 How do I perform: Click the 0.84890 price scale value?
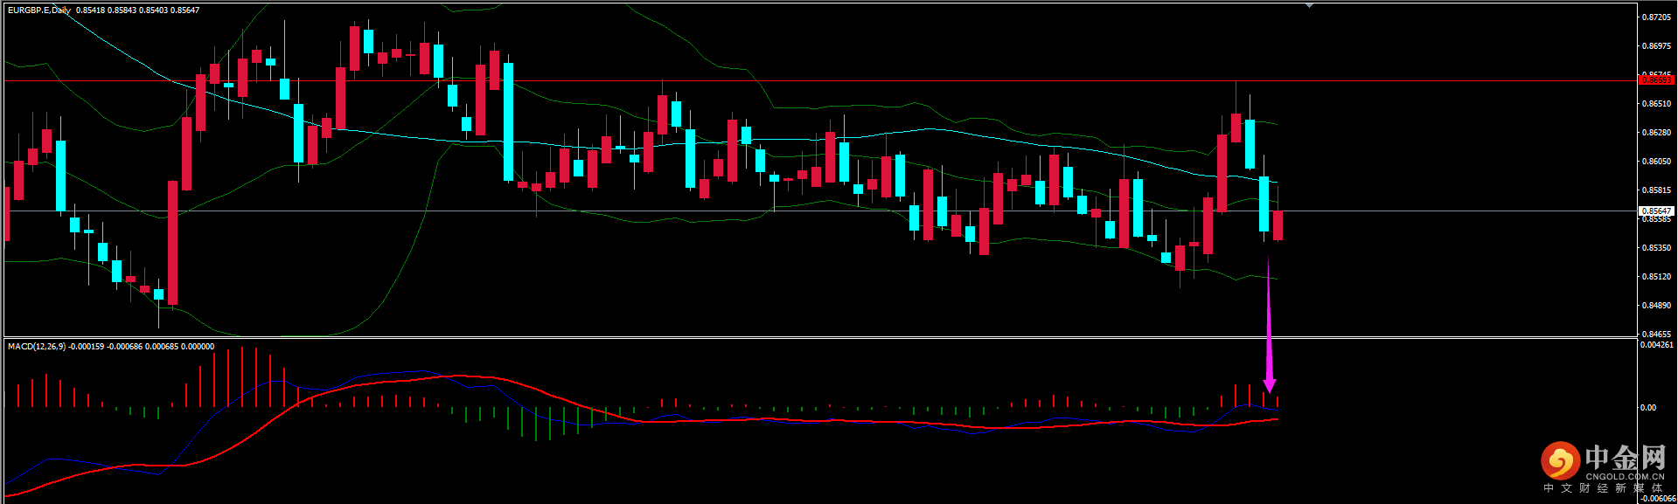tap(1655, 306)
